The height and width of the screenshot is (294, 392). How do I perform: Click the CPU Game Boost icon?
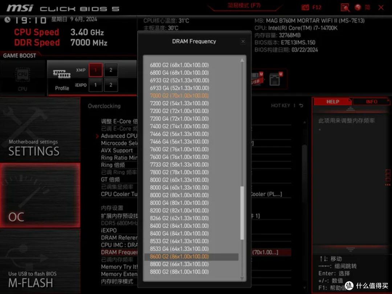click(23, 75)
